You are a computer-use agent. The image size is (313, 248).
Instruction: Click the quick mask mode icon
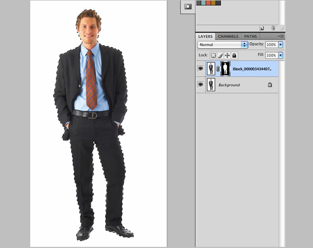(188, 6)
